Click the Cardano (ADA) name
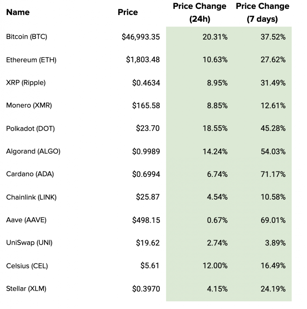The height and width of the screenshot is (309, 307). [30, 174]
